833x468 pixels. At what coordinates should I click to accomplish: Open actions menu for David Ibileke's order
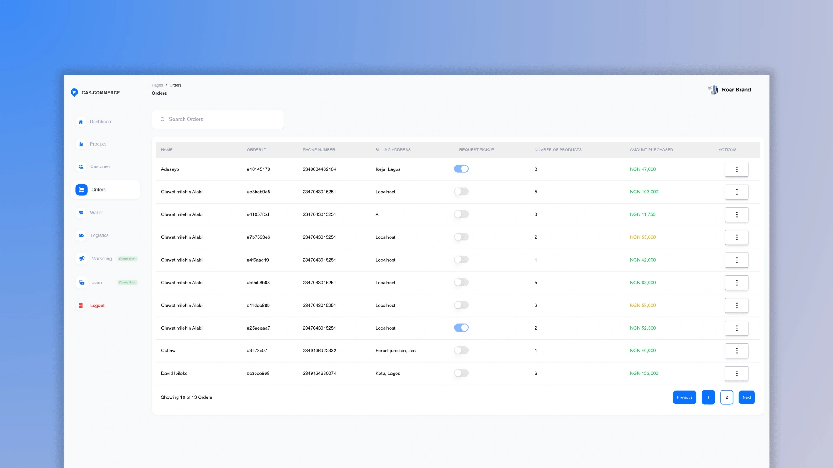point(737,374)
